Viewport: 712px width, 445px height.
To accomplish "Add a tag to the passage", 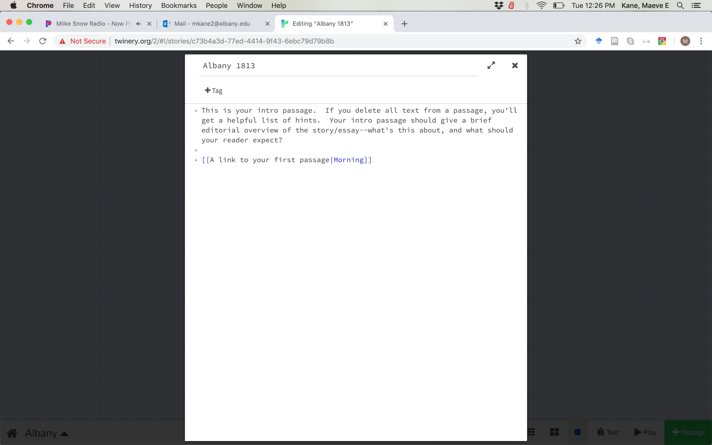I will point(214,90).
